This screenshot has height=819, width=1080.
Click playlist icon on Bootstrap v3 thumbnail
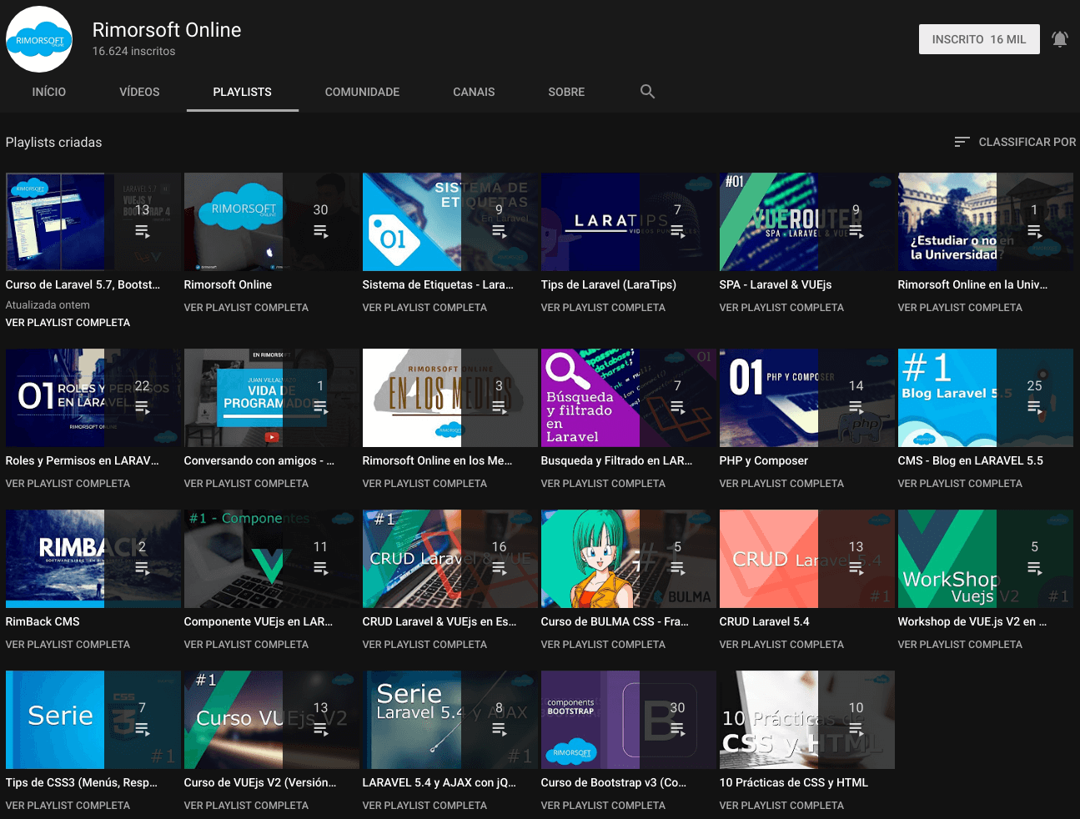pos(677,729)
